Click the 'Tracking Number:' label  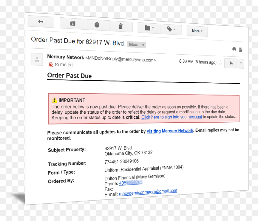point(67,164)
